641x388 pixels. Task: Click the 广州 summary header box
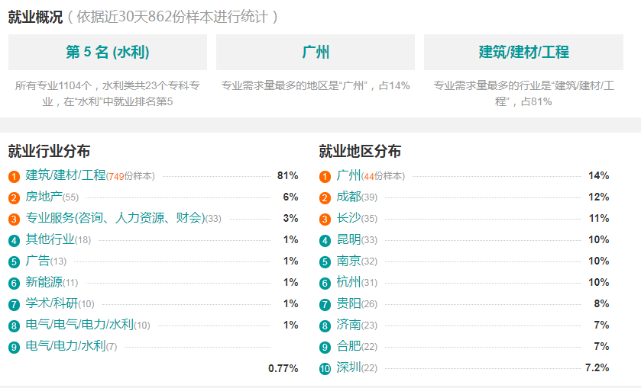316,53
